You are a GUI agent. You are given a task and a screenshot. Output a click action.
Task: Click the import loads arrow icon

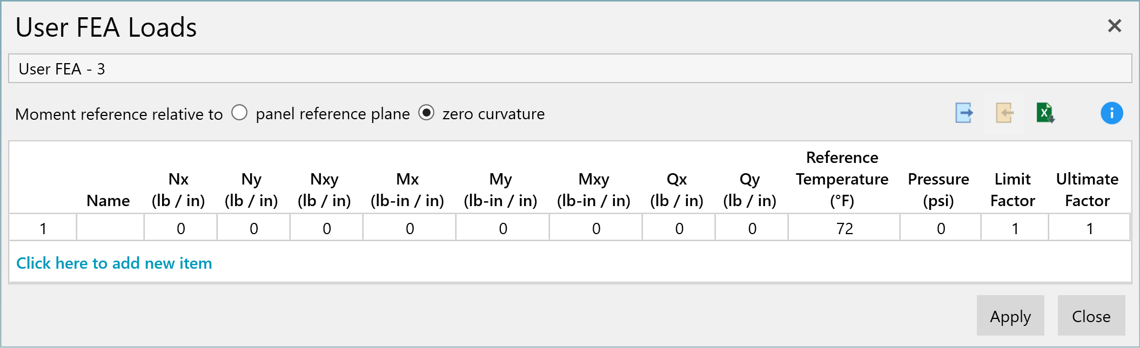point(1004,113)
